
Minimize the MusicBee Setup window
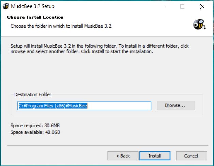pos(163,6)
